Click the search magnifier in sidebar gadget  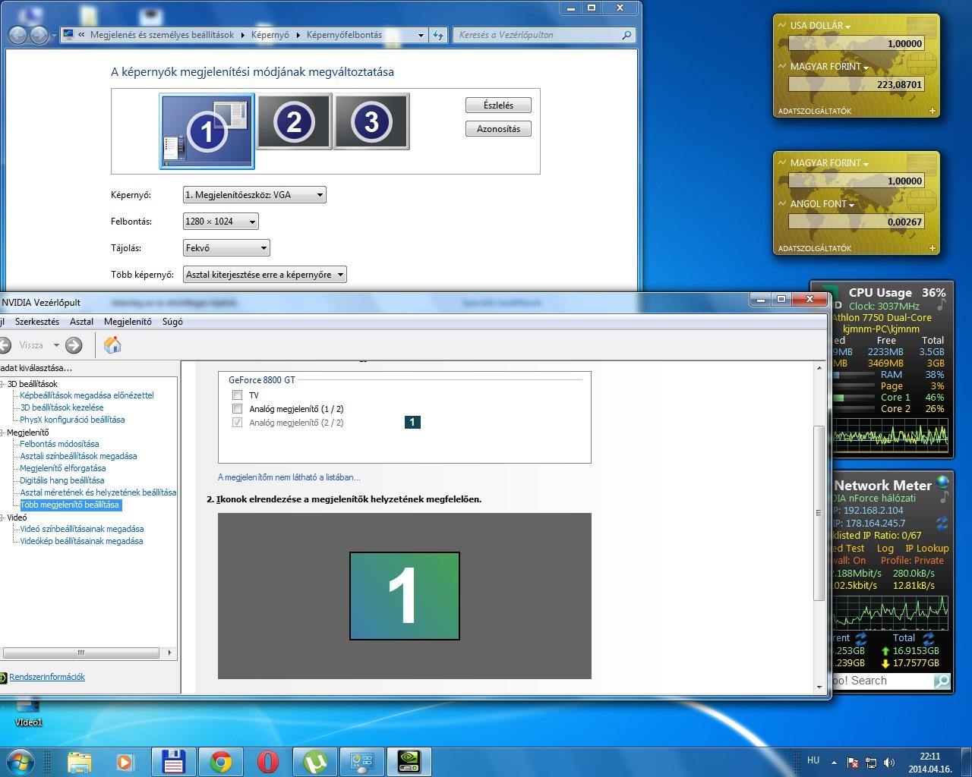click(942, 681)
